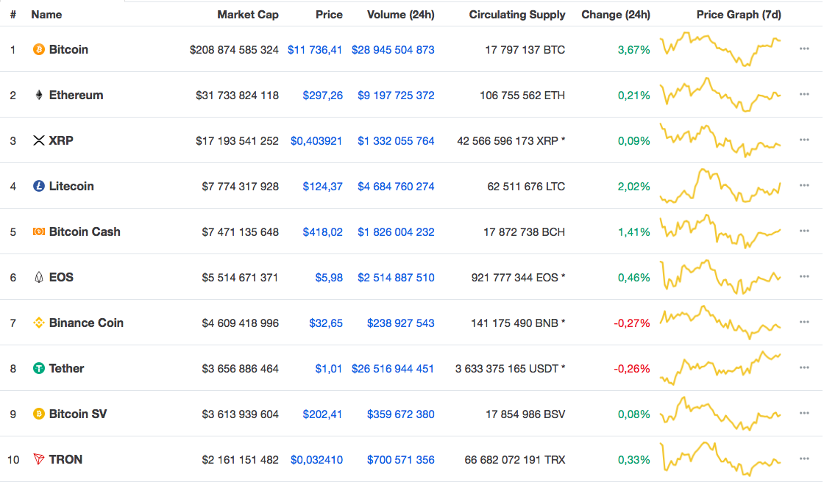Click the Ethereum diamond logo icon
Image resolution: width=824 pixels, height=482 pixels.
click(39, 95)
